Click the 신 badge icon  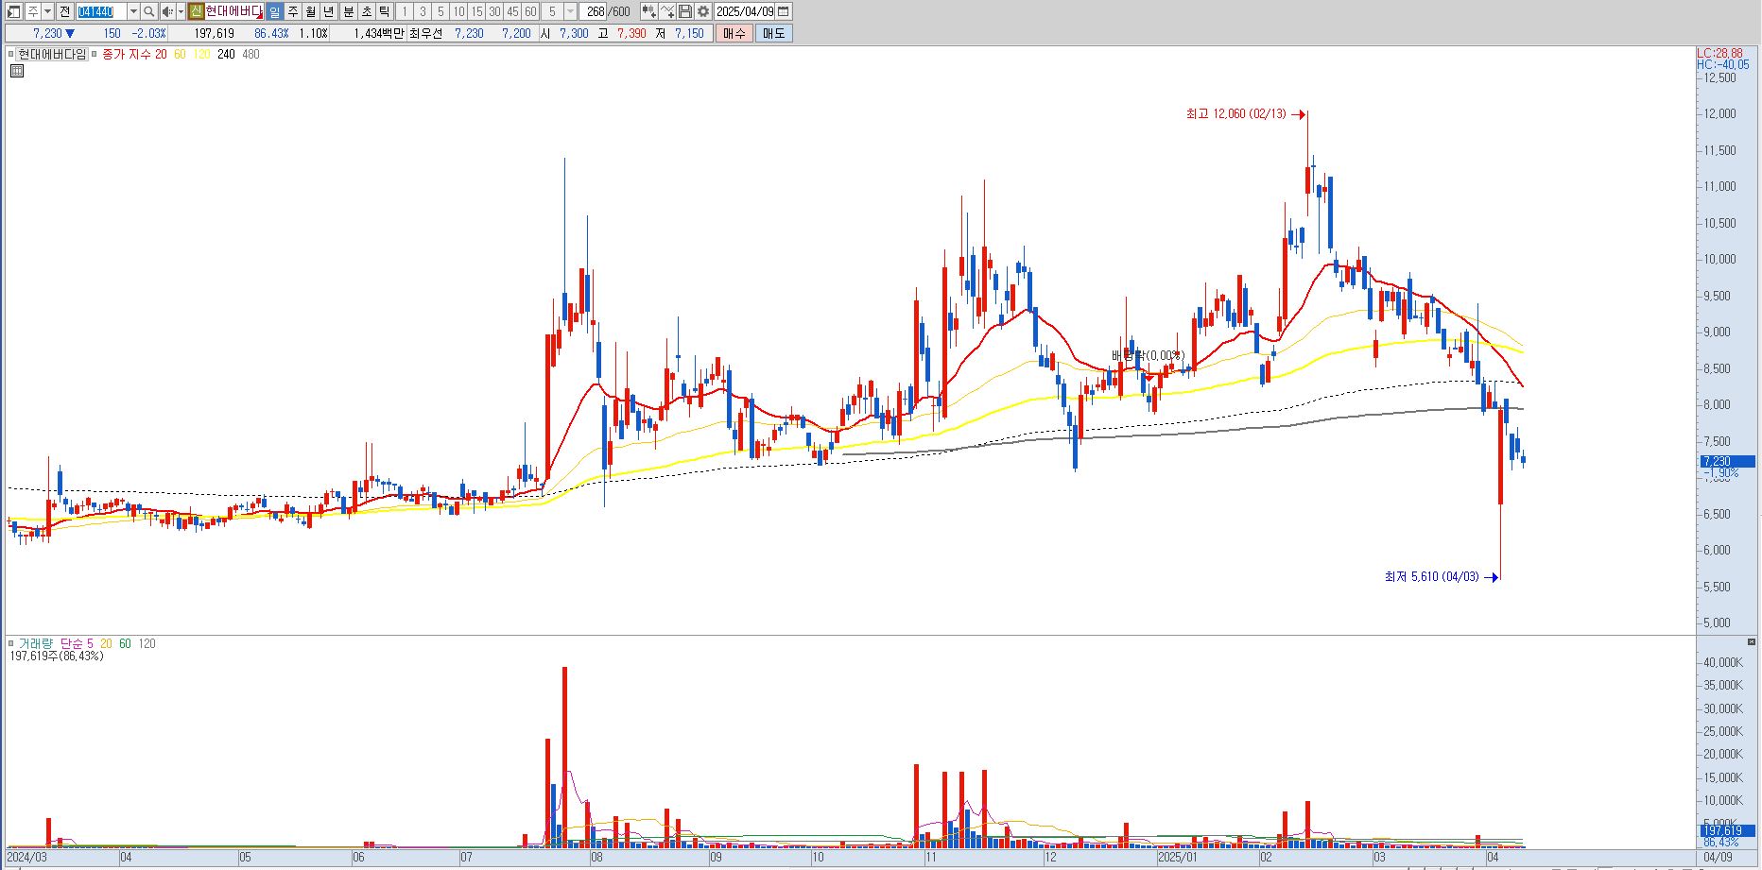pos(196,11)
